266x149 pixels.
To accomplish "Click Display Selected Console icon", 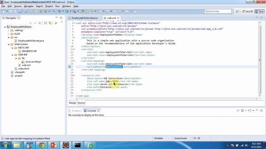I will 243,111.
